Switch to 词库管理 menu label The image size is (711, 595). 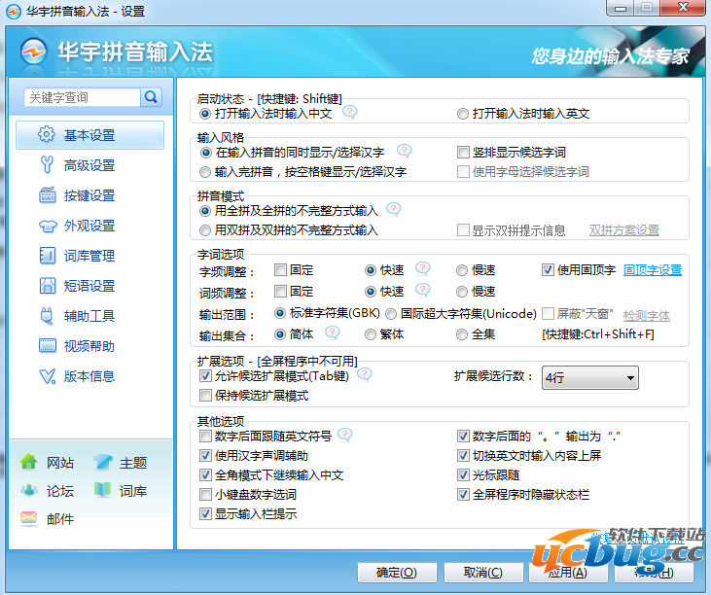point(89,256)
